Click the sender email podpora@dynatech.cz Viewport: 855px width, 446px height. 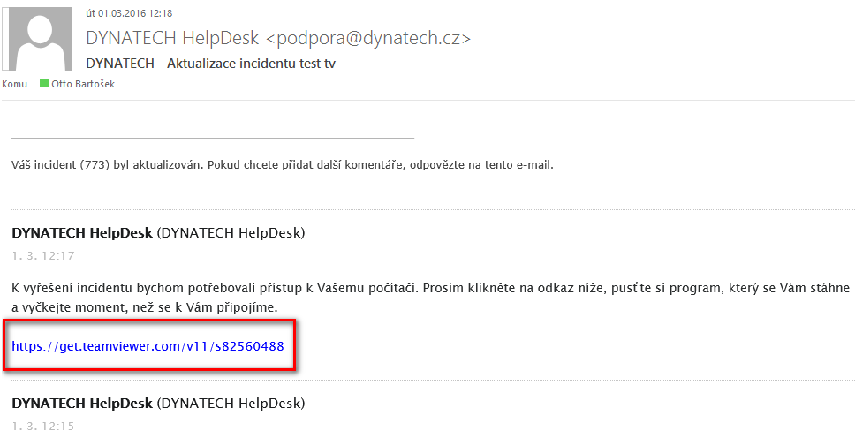coord(368,38)
